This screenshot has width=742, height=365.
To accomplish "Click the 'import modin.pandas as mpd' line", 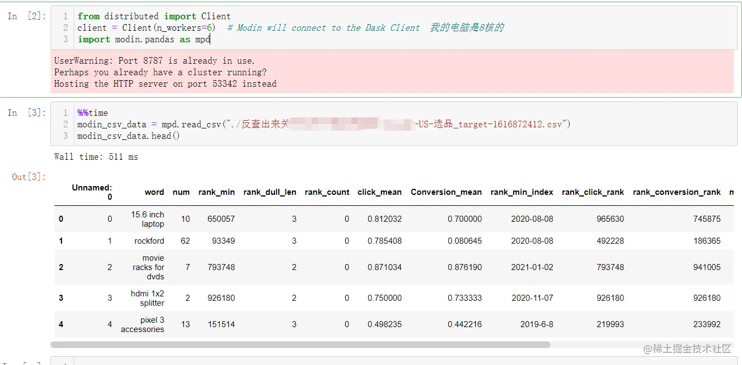I will point(143,40).
